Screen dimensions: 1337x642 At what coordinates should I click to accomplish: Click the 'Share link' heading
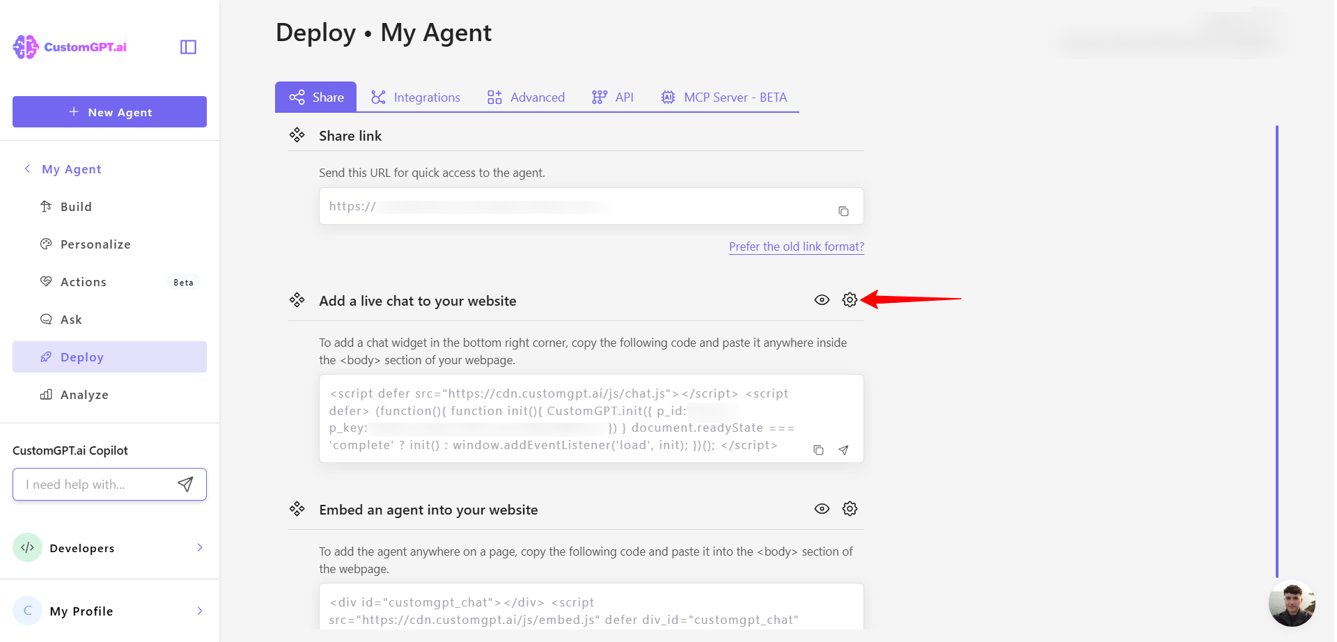[x=350, y=136]
